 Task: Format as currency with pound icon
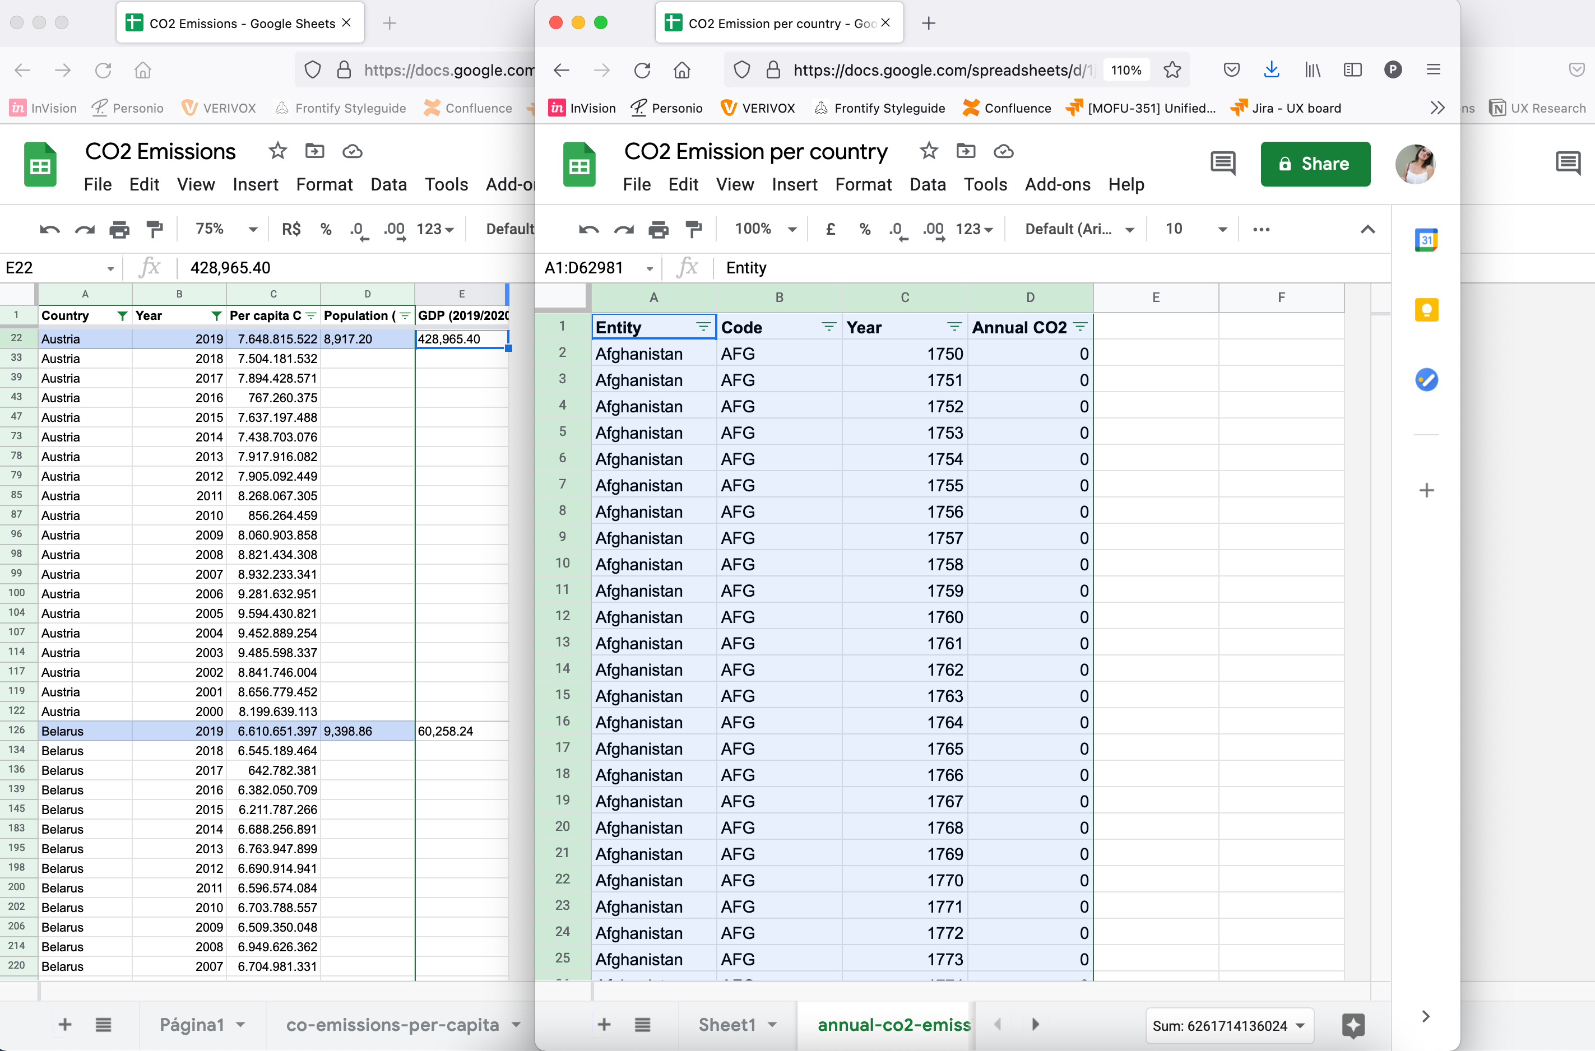coord(830,229)
